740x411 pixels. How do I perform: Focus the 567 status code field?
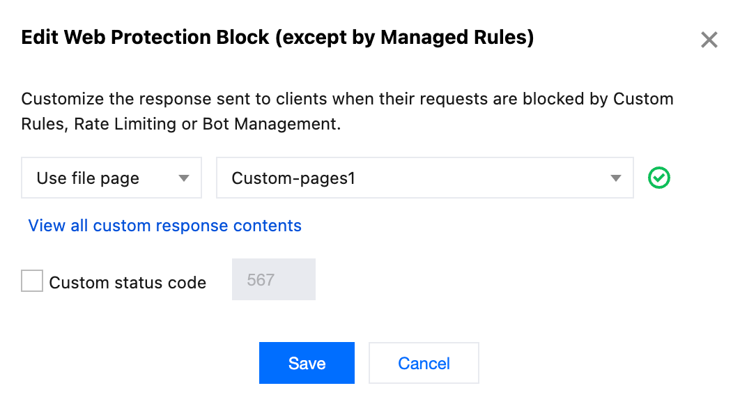point(273,280)
